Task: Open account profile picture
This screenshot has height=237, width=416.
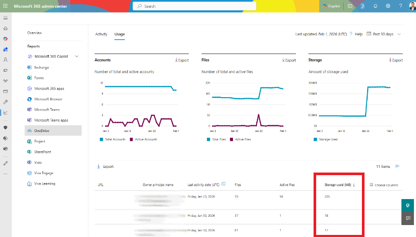Action: (x=412, y=6)
